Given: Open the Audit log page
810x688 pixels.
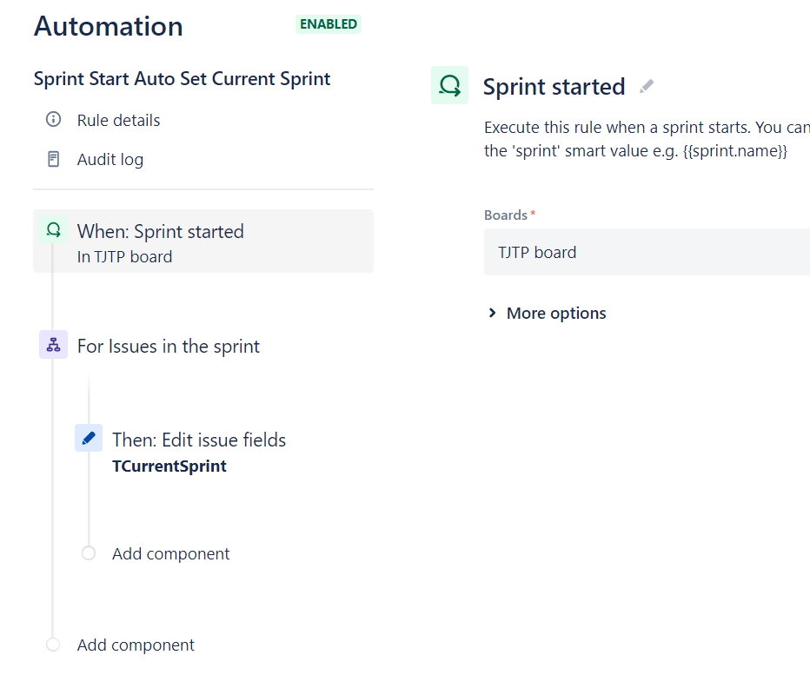Looking at the screenshot, I should point(110,159).
